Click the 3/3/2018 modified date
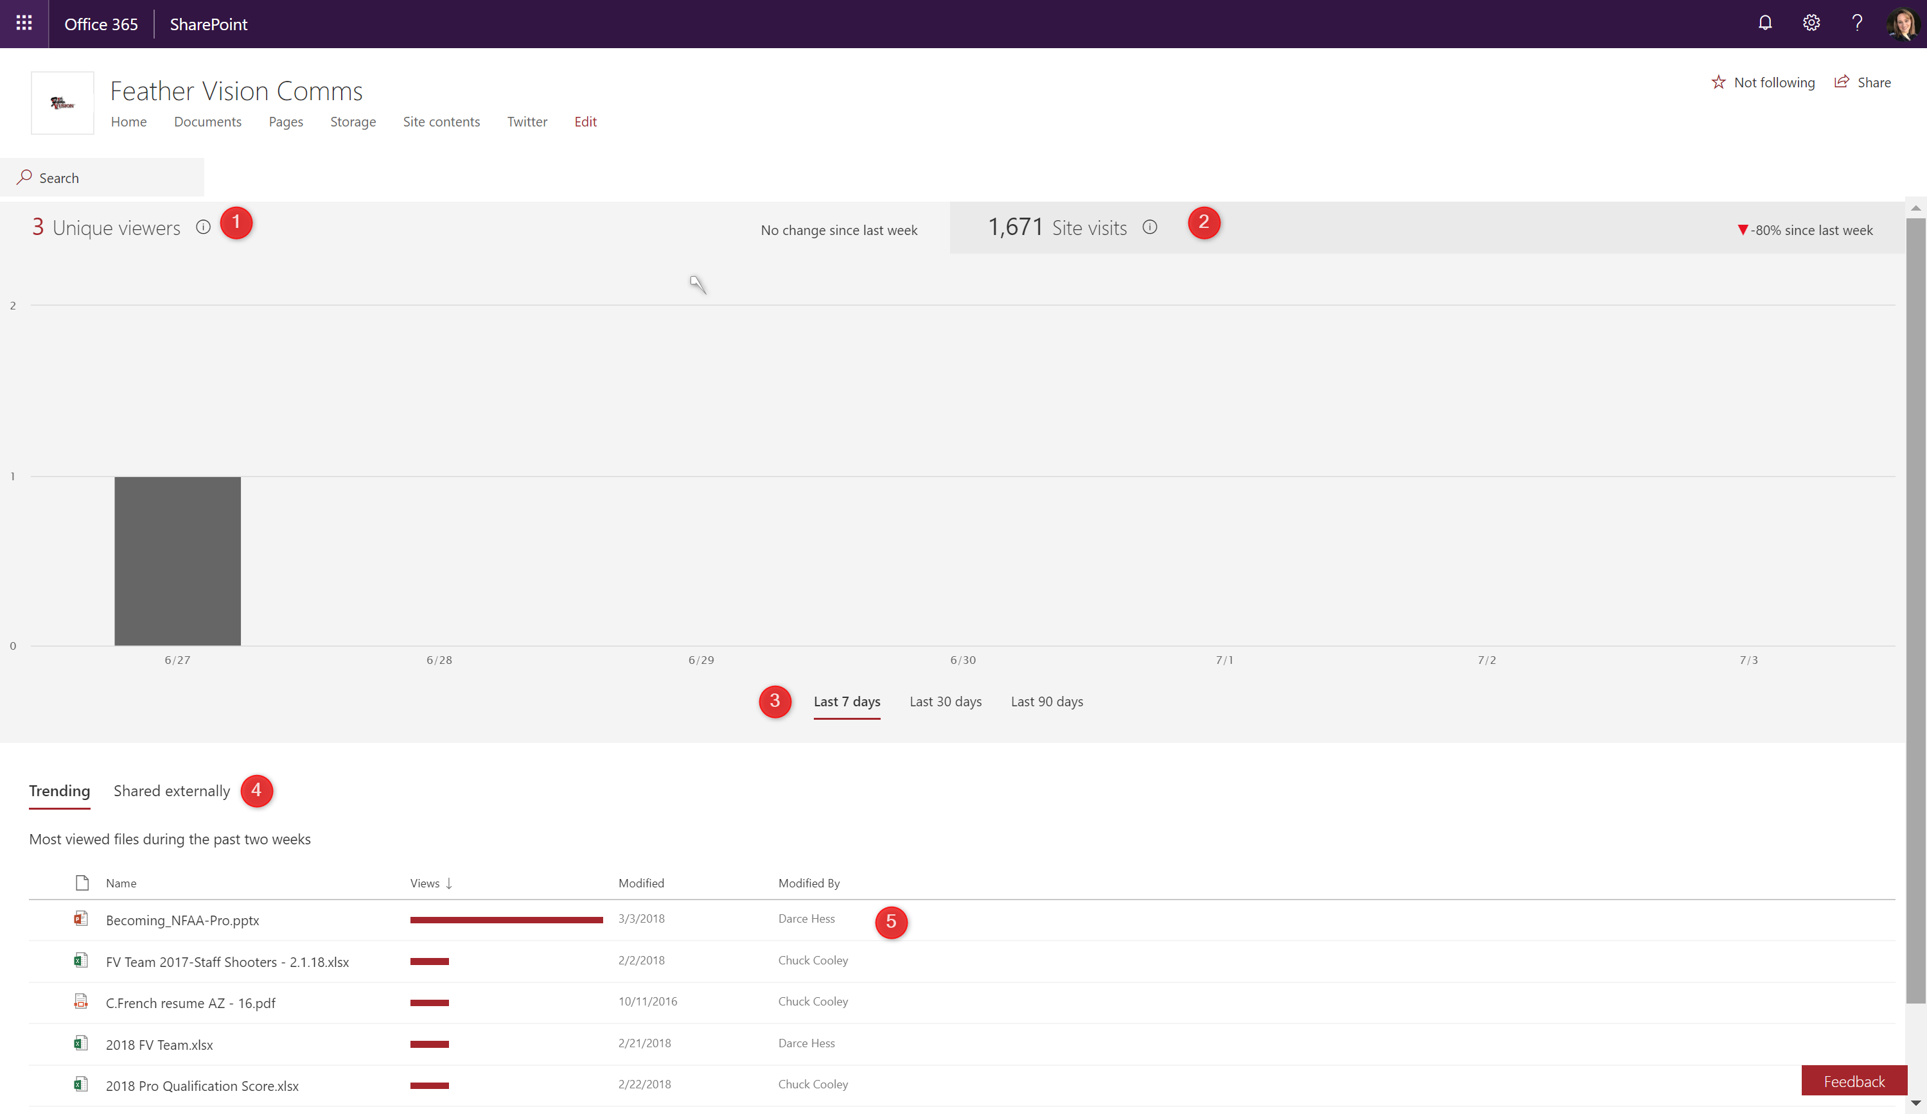 [x=641, y=918]
